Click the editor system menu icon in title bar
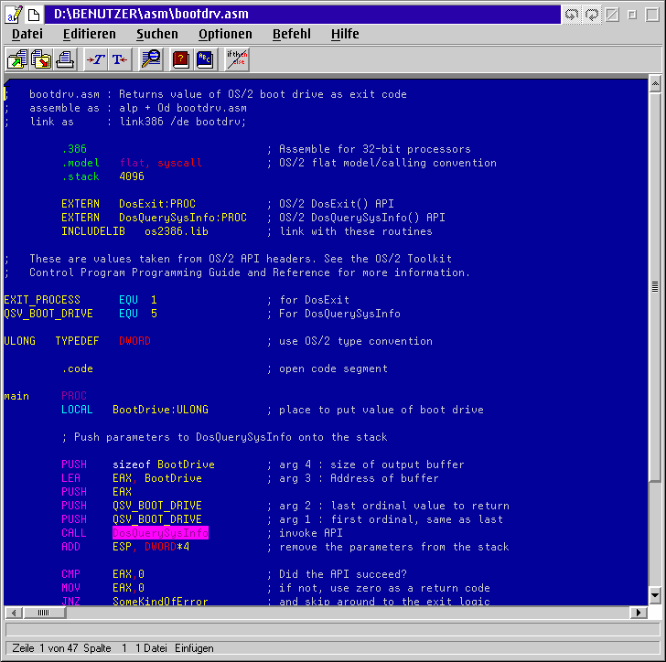 point(14,15)
